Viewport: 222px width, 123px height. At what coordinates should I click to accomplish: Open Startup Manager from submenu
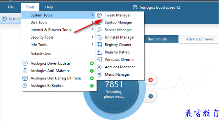click(x=120, y=22)
